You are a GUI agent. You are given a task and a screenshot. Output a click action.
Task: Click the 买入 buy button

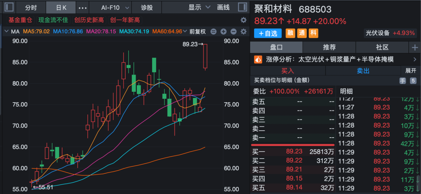click(288, 71)
